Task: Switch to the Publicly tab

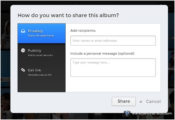Action: 41,53
